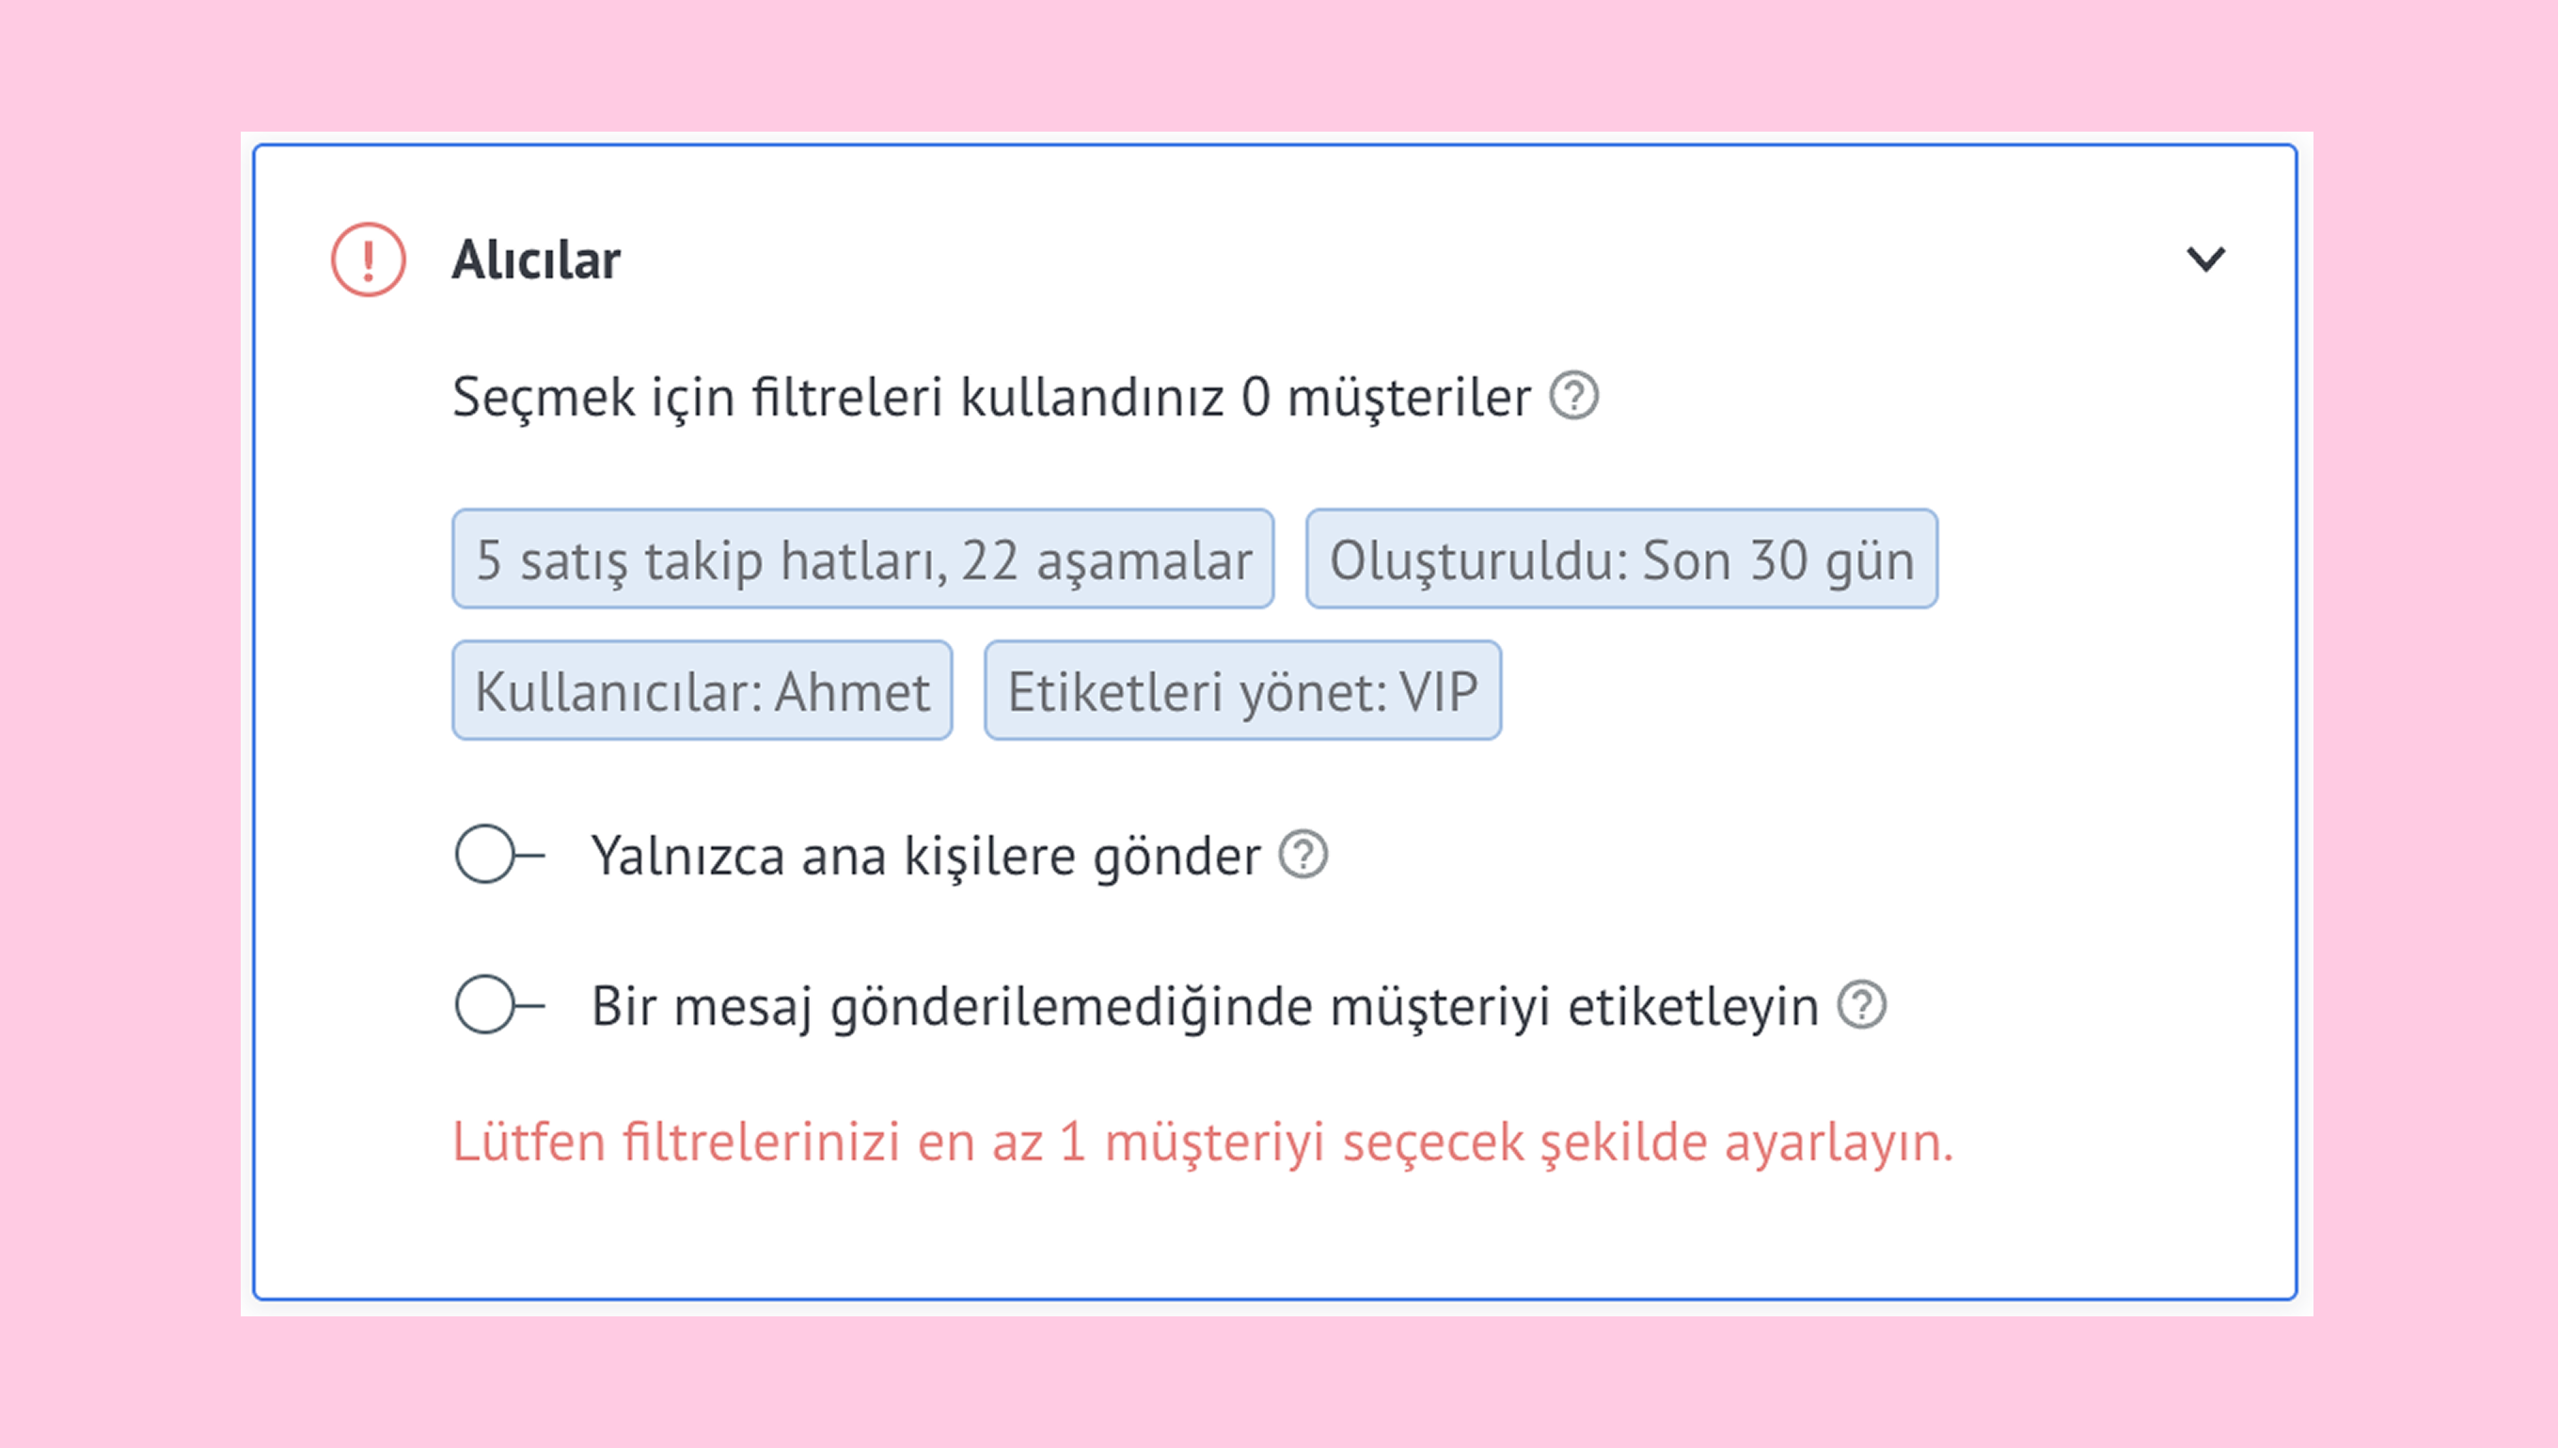Open help for 'Yalnızca ana kişilere gönder'

click(x=1303, y=855)
